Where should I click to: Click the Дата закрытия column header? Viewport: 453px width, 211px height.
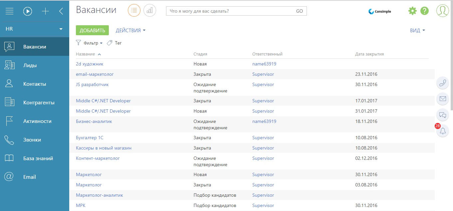coord(369,54)
